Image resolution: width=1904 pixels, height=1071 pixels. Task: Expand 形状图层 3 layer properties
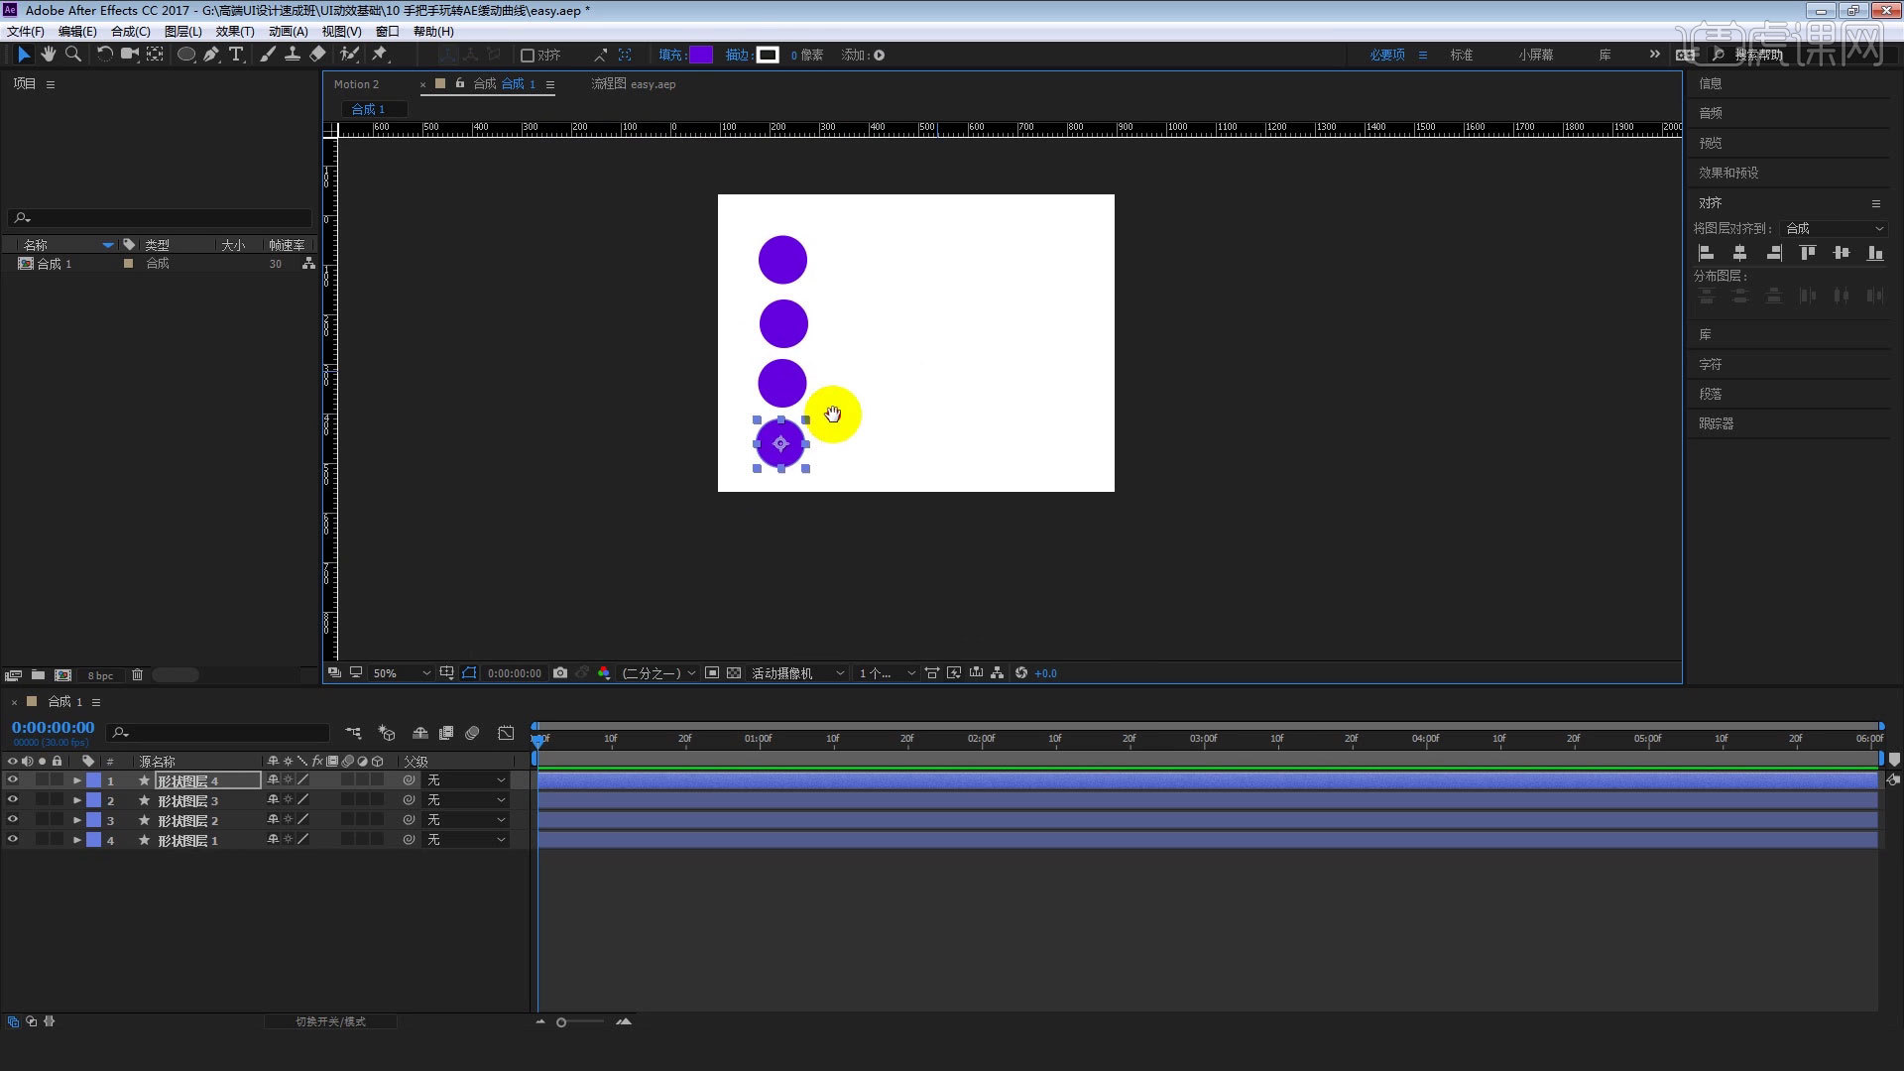[77, 800]
